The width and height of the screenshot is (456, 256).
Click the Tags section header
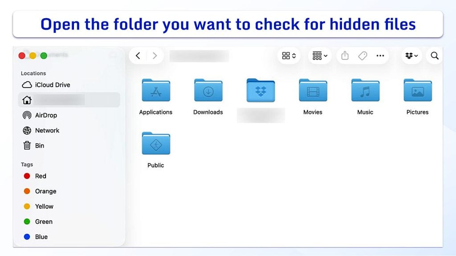[x=27, y=164]
